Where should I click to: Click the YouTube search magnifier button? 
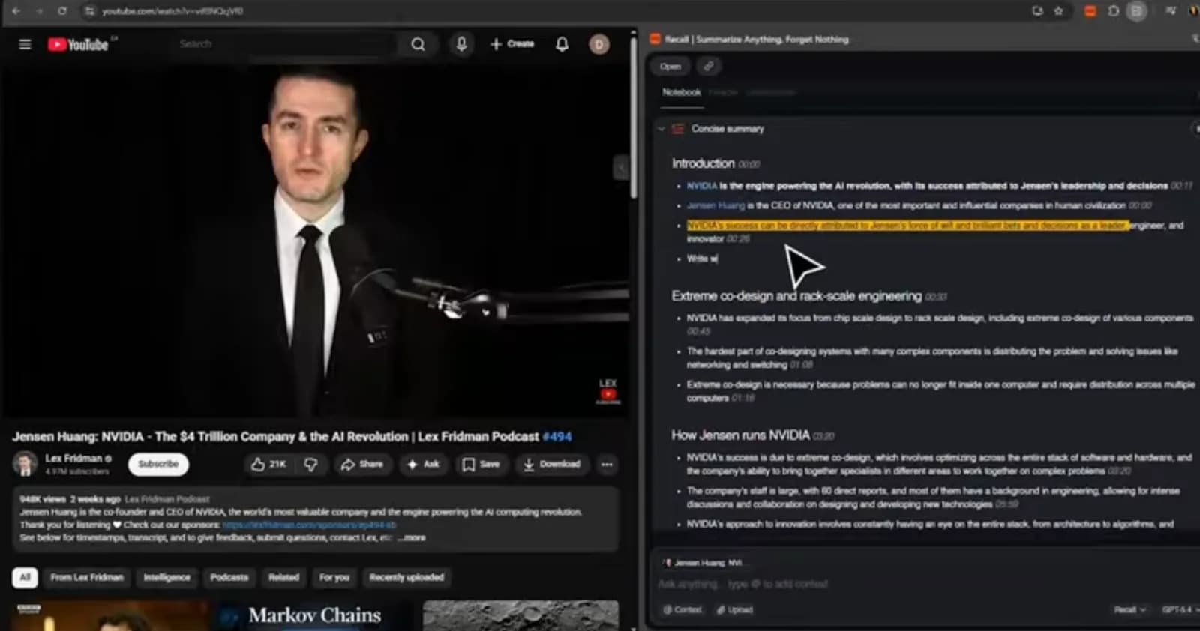[418, 44]
